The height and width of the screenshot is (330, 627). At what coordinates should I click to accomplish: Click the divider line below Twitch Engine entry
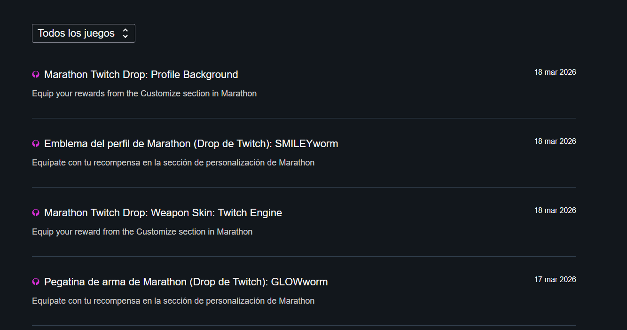pyautogui.click(x=304, y=256)
